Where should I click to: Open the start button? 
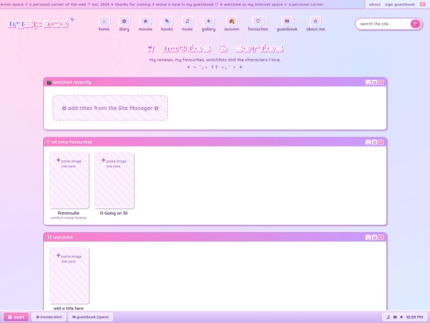(16, 317)
